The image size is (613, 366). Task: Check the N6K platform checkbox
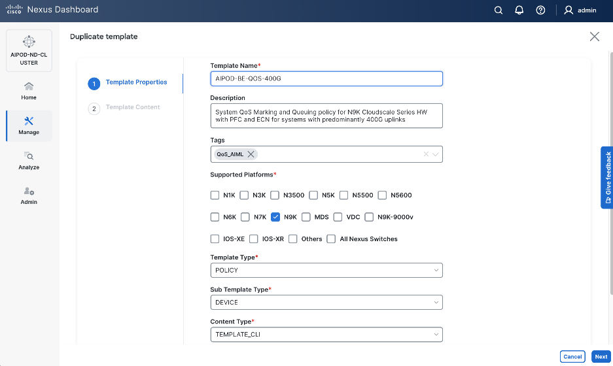point(215,217)
